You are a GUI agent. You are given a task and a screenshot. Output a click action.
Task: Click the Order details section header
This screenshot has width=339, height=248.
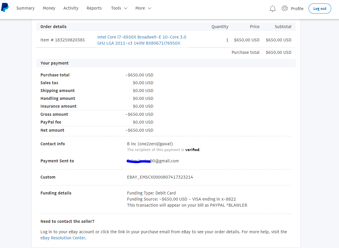coord(53,27)
